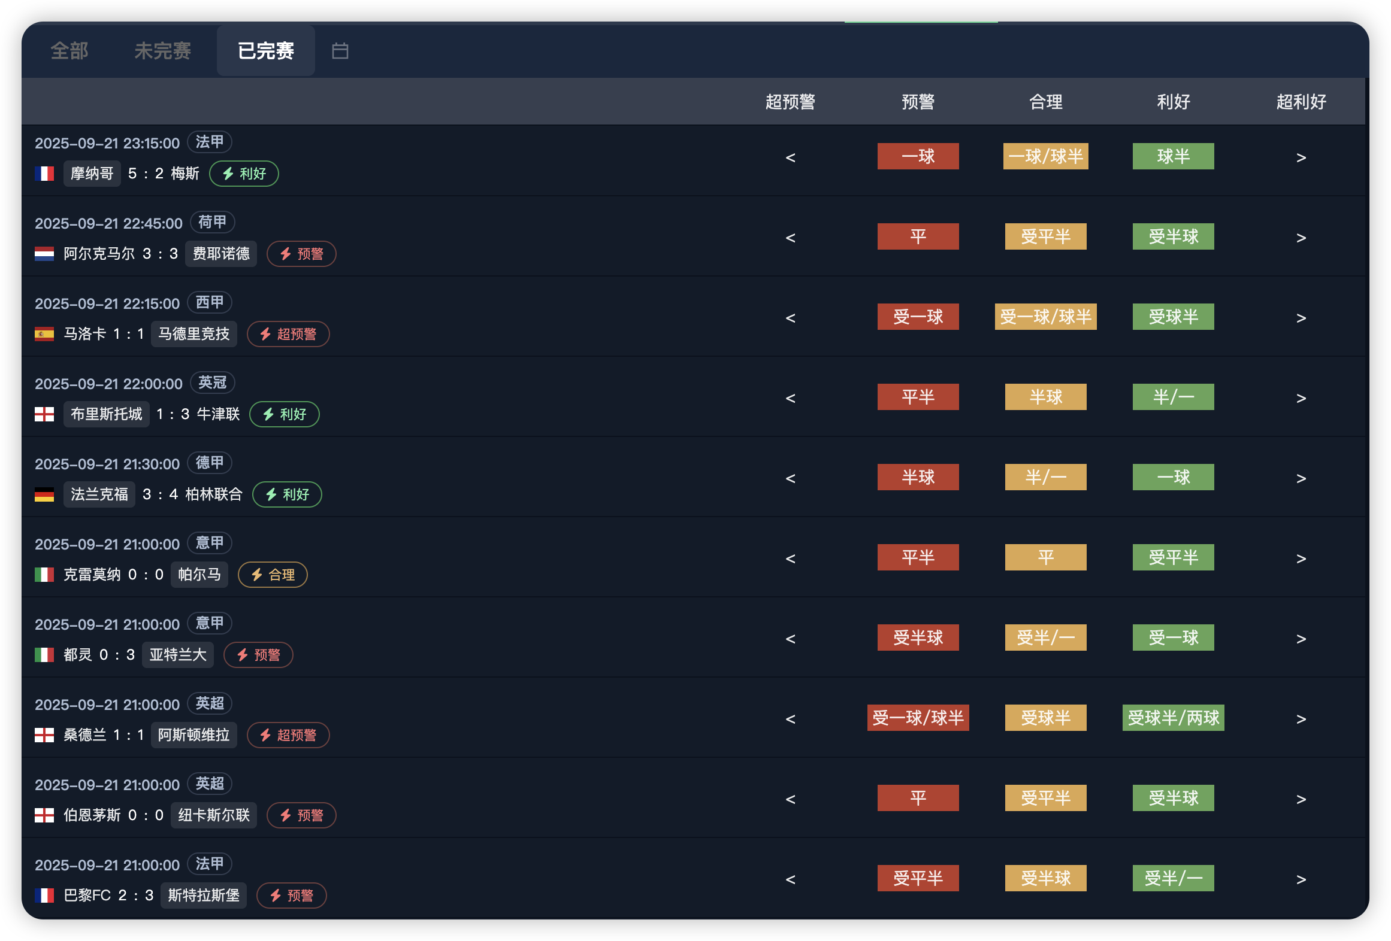
Task: Expand right arrow in 巴黎FC row
Action: point(1301,879)
